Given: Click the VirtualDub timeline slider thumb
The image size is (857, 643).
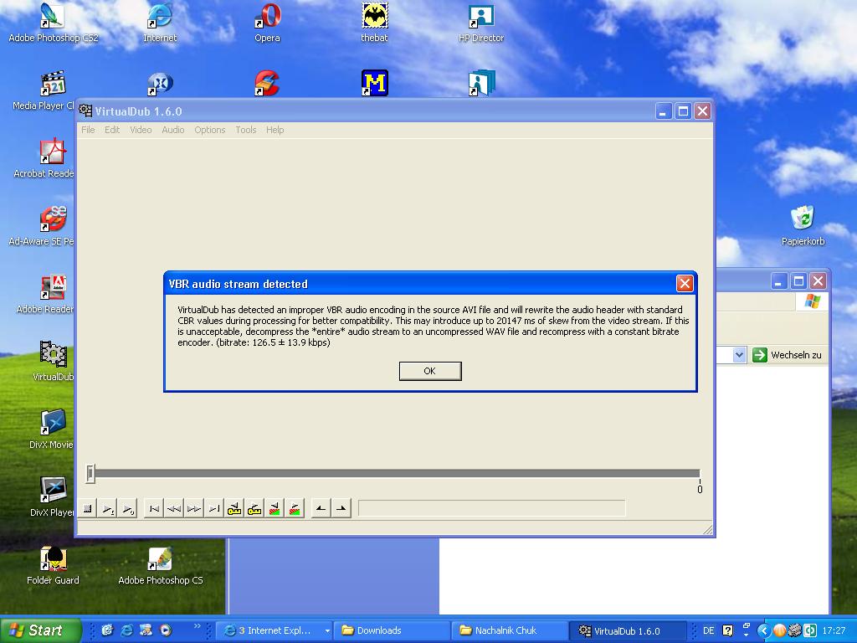Looking at the screenshot, I should point(90,474).
